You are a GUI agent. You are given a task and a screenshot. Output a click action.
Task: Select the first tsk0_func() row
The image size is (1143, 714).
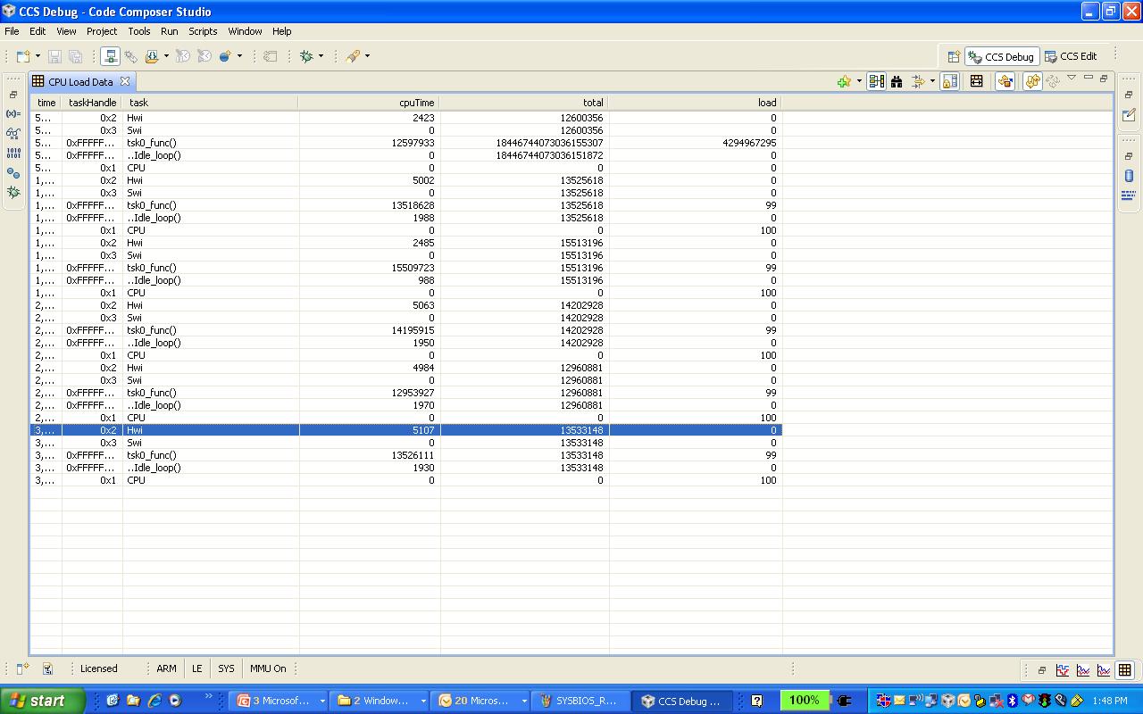(151, 143)
